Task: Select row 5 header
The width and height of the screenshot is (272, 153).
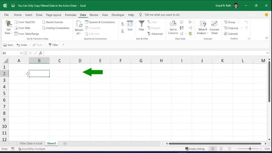Action: click(x=4, y=93)
